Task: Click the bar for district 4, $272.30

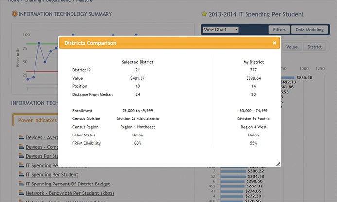Action: coord(231,196)
